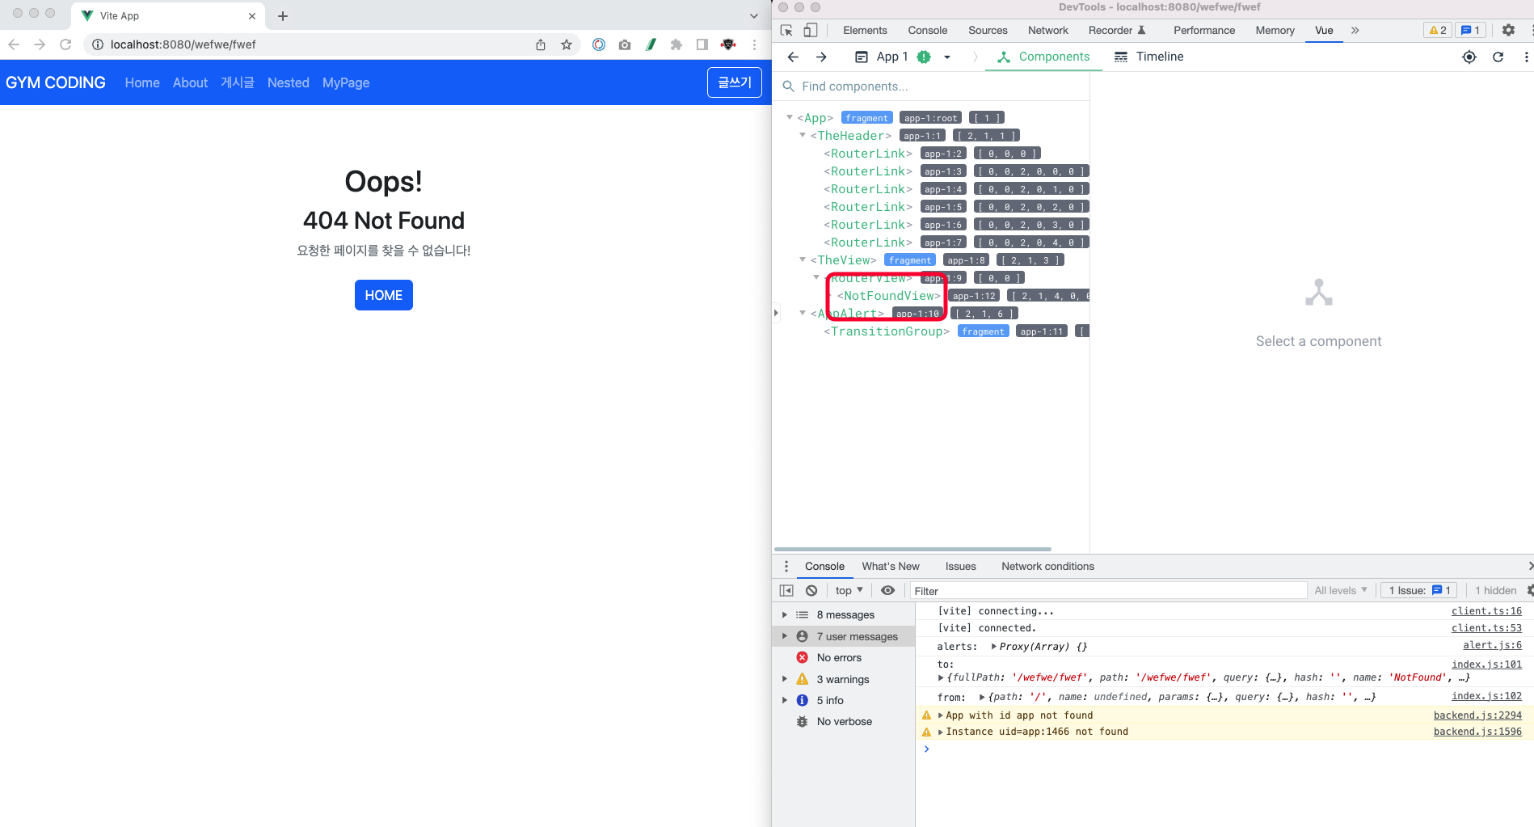Toggle the device toolbar icon in DevTools

(x=811, y=30)
